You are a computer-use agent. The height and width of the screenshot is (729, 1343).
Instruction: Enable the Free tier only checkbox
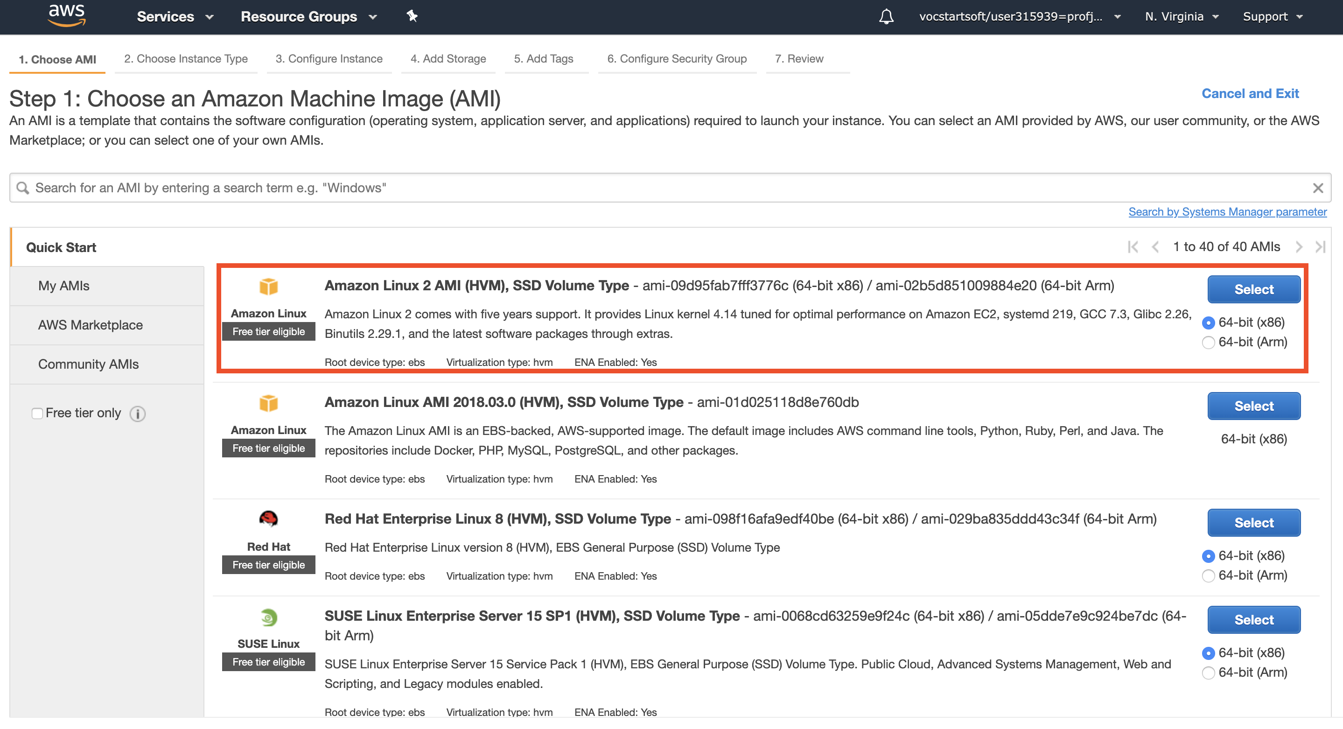(x=37, y=414)
